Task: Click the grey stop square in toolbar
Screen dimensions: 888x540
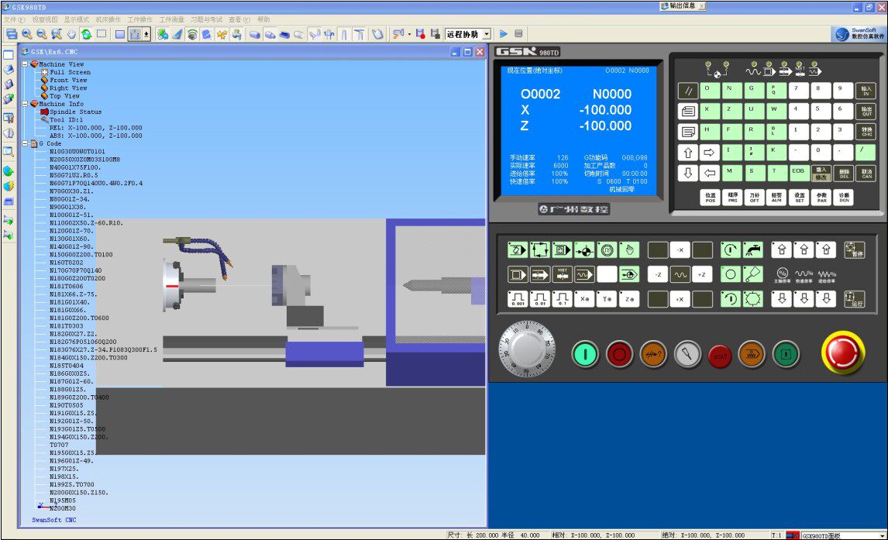Action: (x=518, y=34)
